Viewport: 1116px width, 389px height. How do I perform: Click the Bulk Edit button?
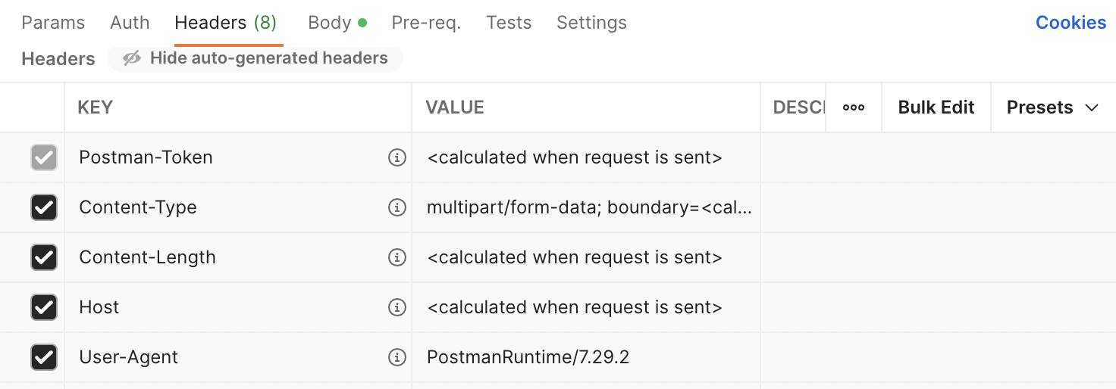click(x=936, y=107)
